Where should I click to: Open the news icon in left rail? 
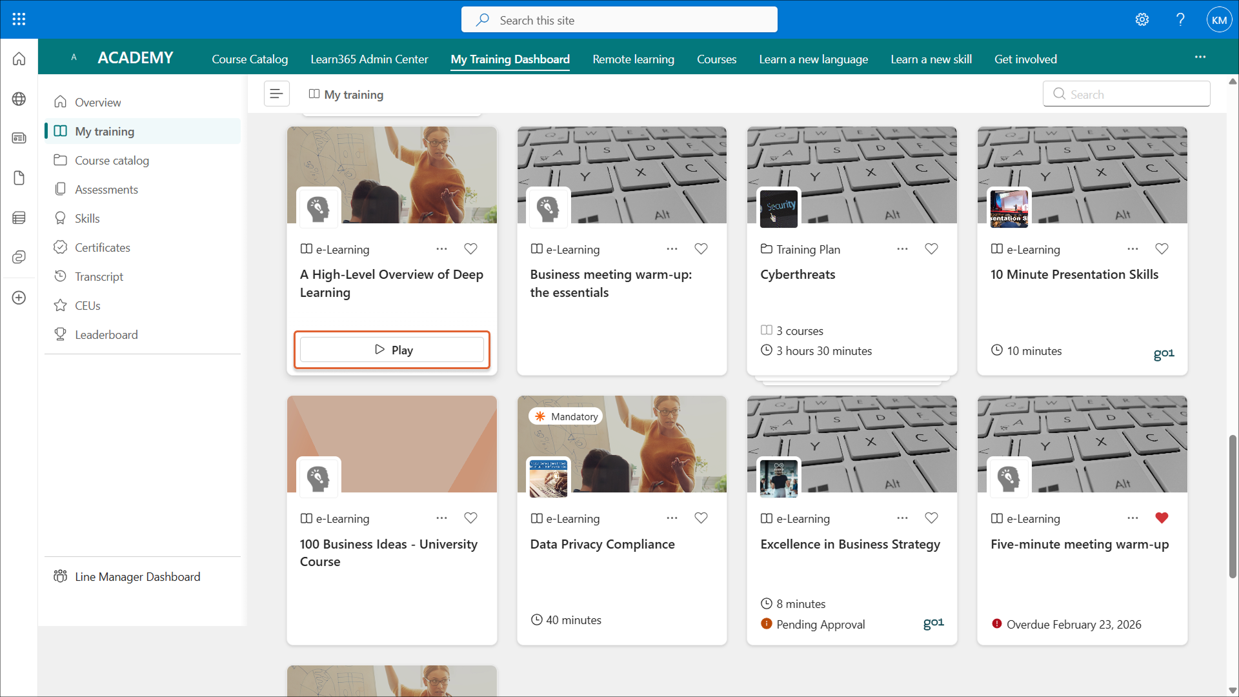[x=19, y=138]
